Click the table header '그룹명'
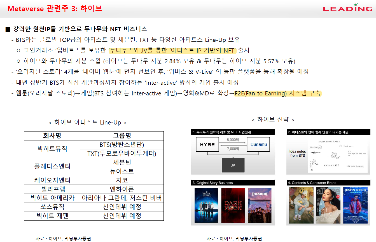This screenshot has width=376, height=242. [122, 136]
